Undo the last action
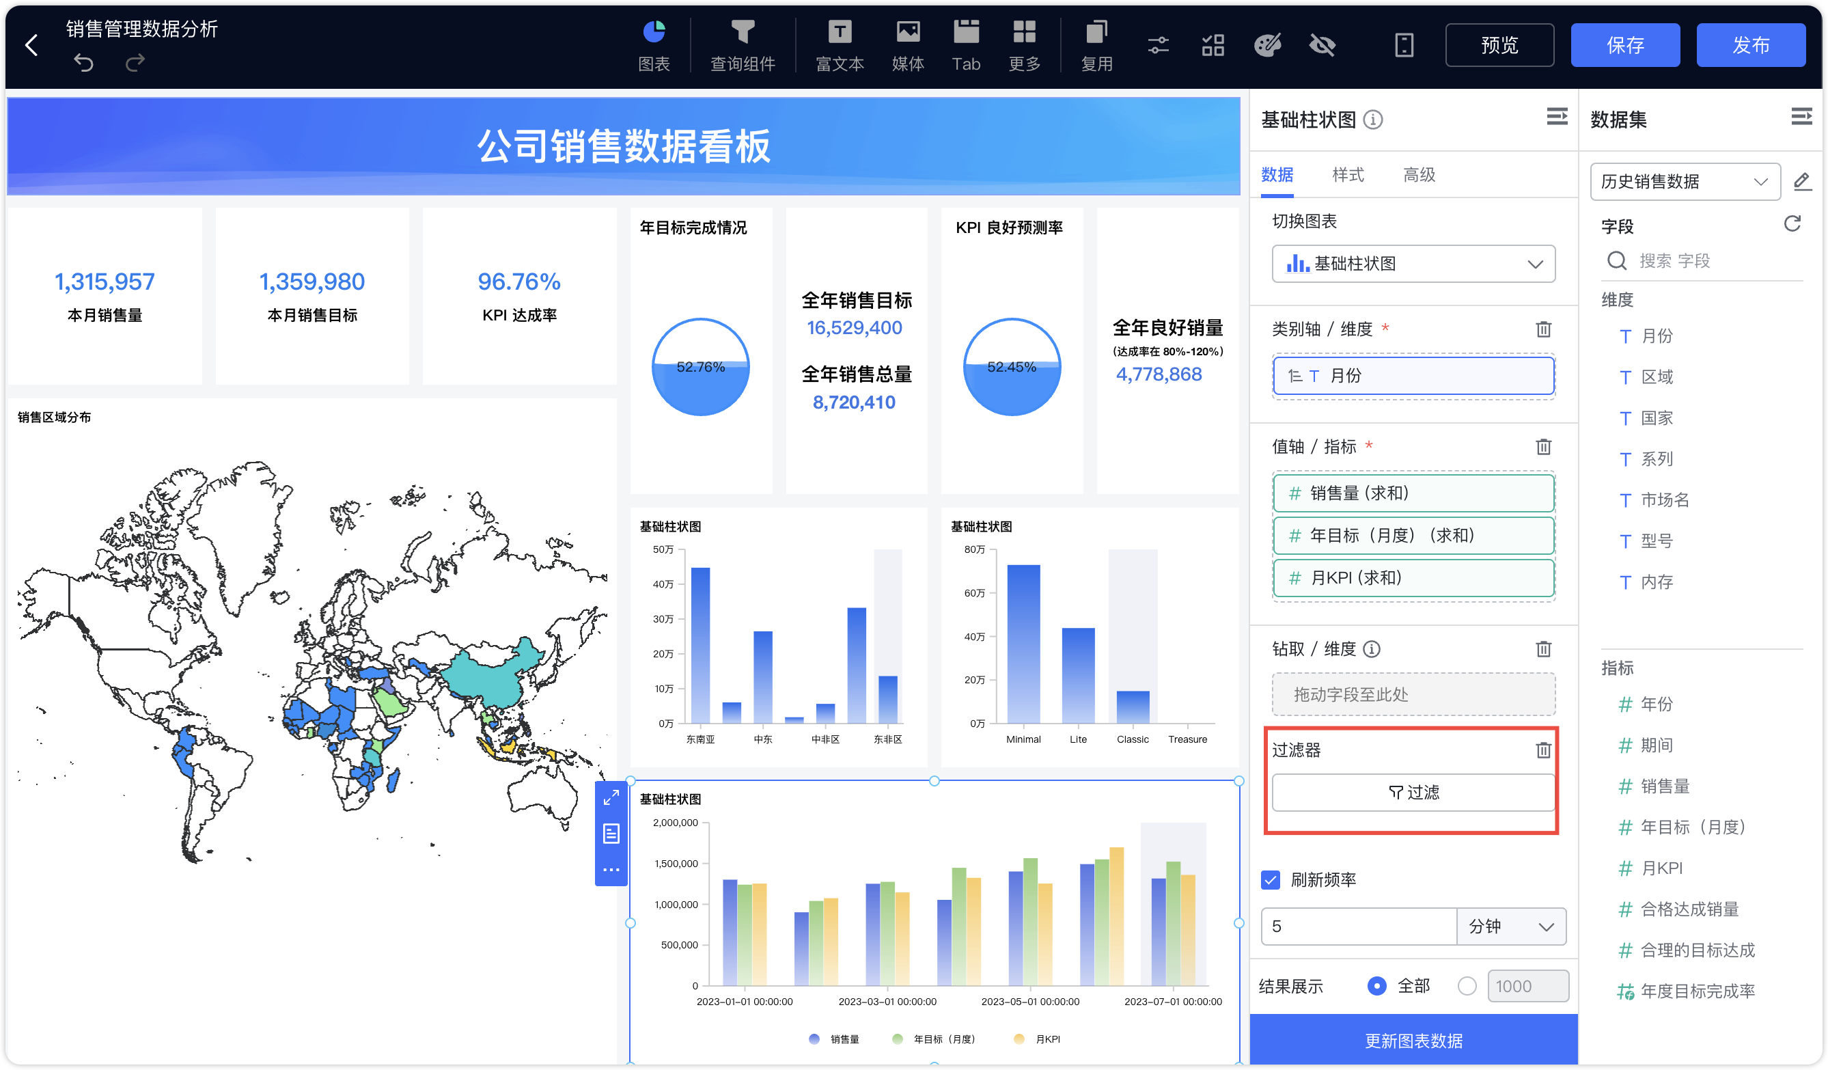This screenshot has height=1070, width=1828. click(x=83, y=63)
